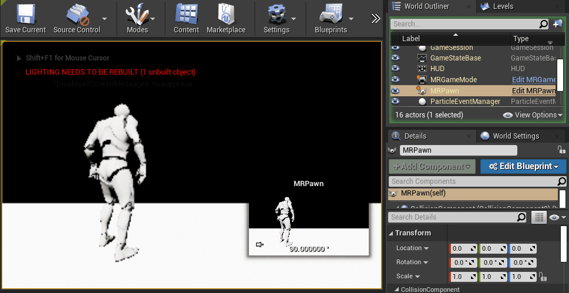
Task: Collapse the CollisionComponent section
Action: (x=397, y=289)
